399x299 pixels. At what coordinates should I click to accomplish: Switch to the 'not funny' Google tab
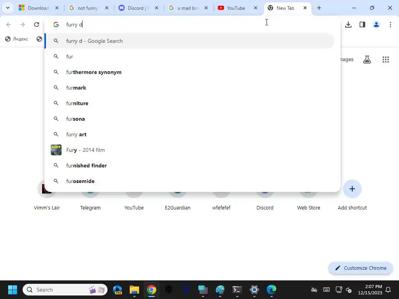(88, 8)
